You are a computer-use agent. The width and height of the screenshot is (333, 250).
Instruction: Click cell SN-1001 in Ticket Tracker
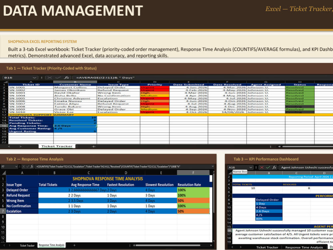(x=31, y=87)
